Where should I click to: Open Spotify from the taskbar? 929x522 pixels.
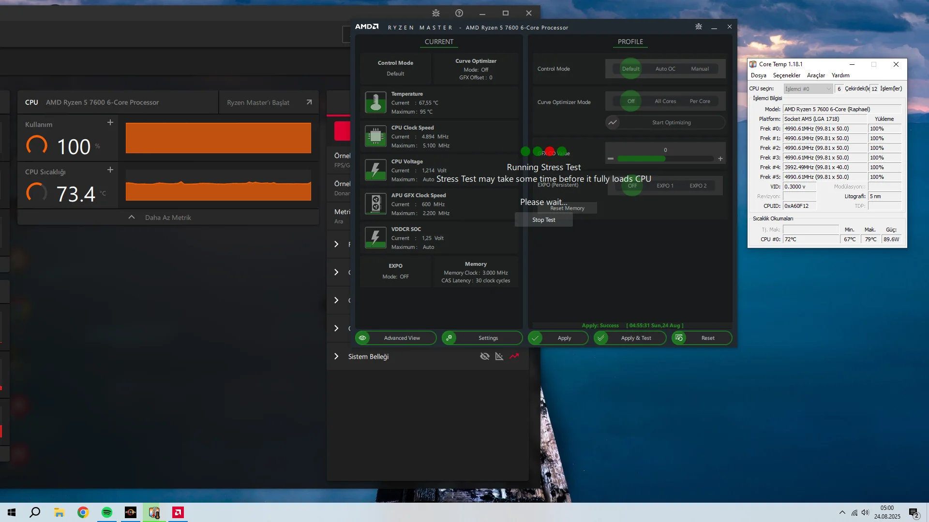pos(107,512)
